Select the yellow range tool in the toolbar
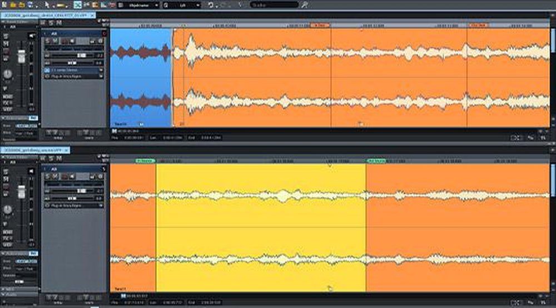Image resolution: width=556 pixels, height=308 pixels. (x=61, y=6)
